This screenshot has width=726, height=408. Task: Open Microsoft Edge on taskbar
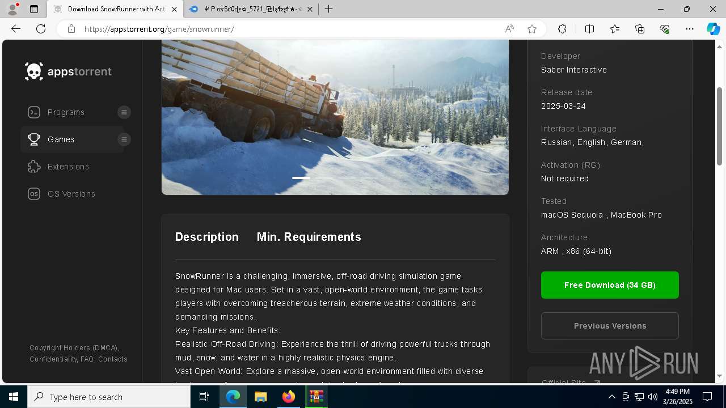click(x=233, y=397)
